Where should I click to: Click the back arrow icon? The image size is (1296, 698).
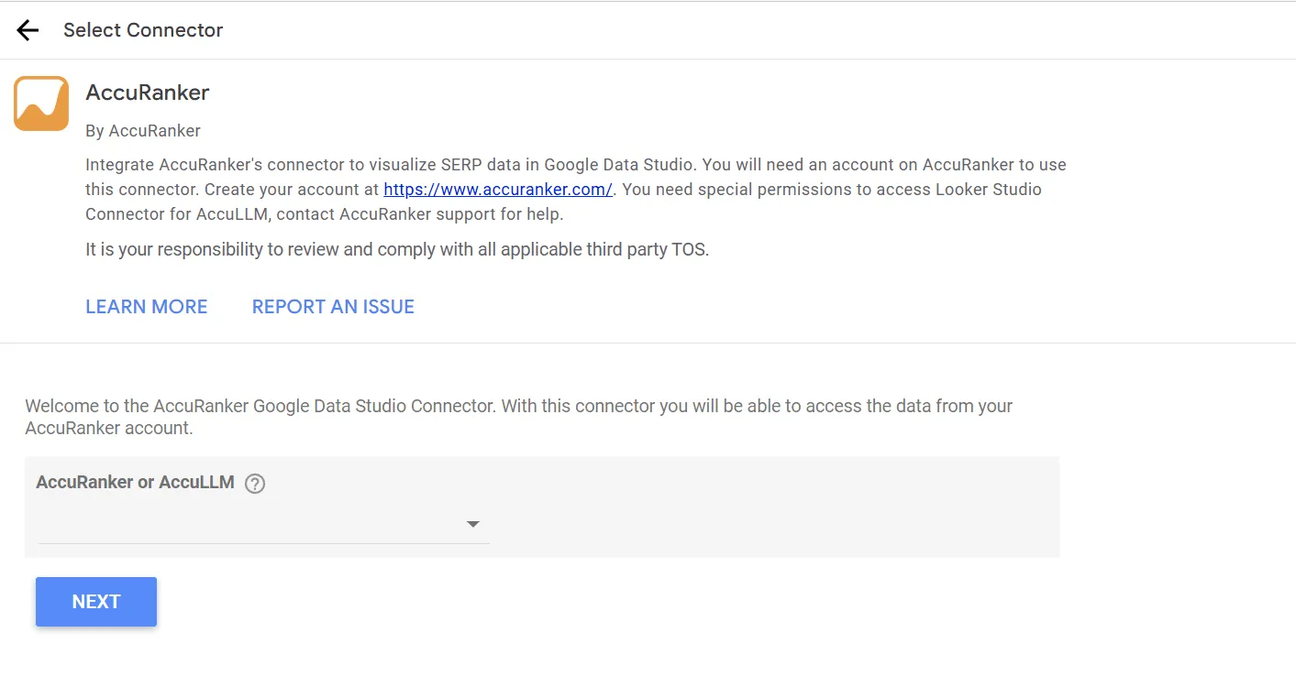point(28,30)
